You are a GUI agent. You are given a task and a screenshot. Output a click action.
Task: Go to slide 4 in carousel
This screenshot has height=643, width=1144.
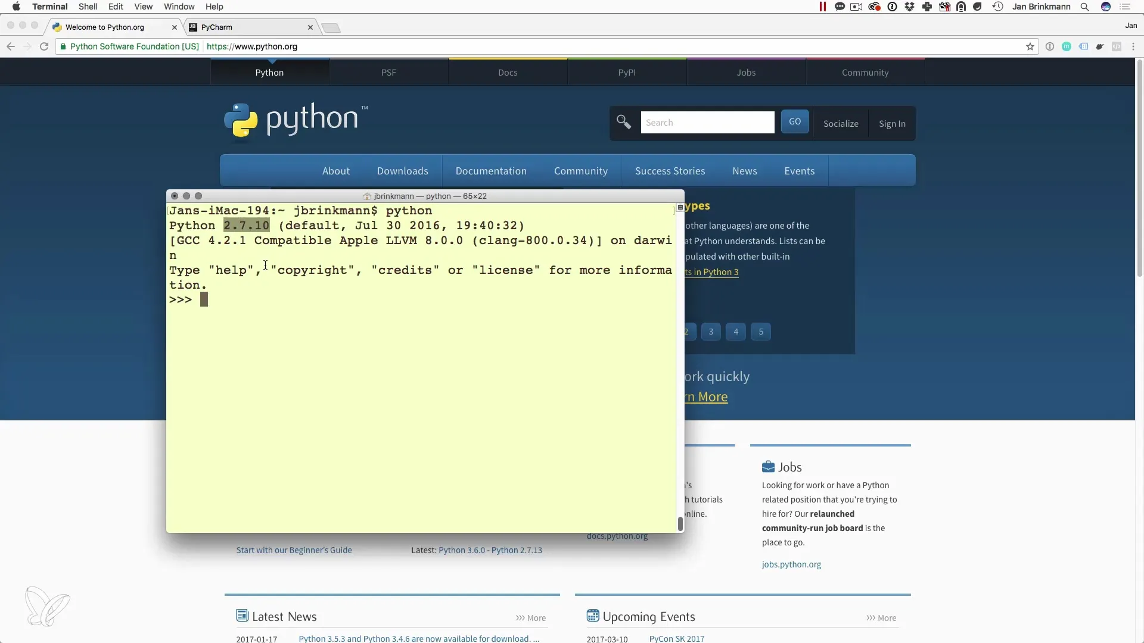[x=736, y=332]
